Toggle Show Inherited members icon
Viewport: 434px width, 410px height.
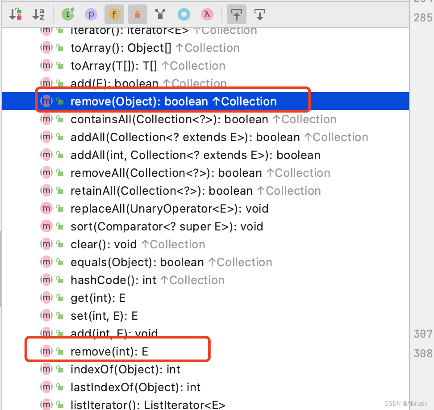pos(68,14)
